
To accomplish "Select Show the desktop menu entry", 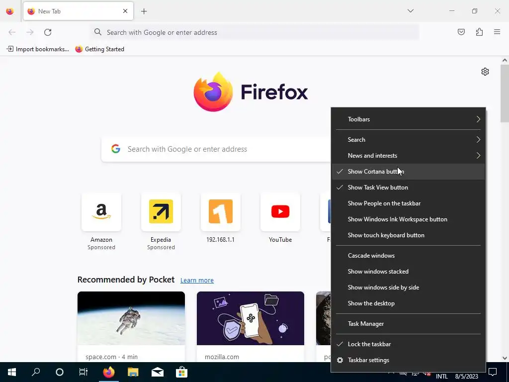I will pyautogui.click(x=409, y=303).
